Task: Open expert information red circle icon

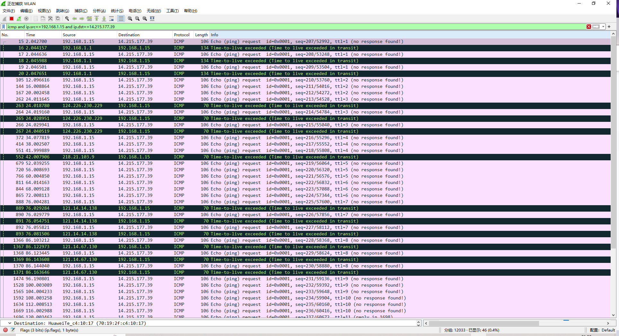Action: [x=5, y=330]
